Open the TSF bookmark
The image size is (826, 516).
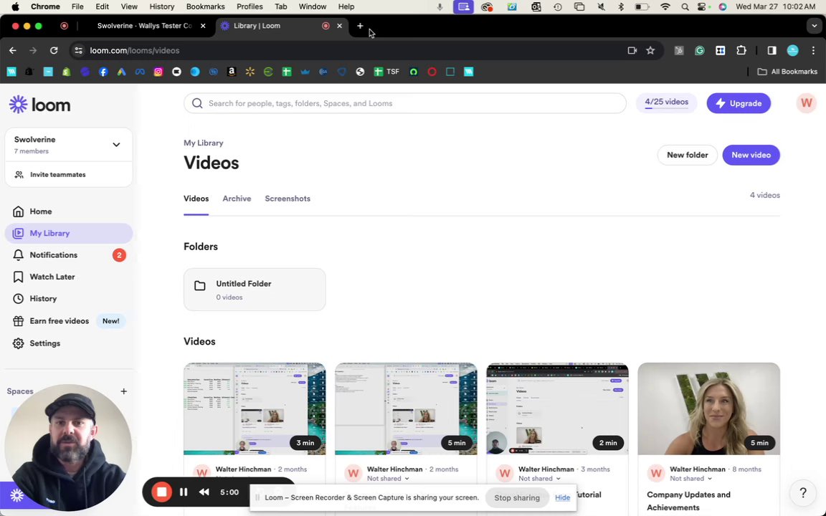click(386, 72)
